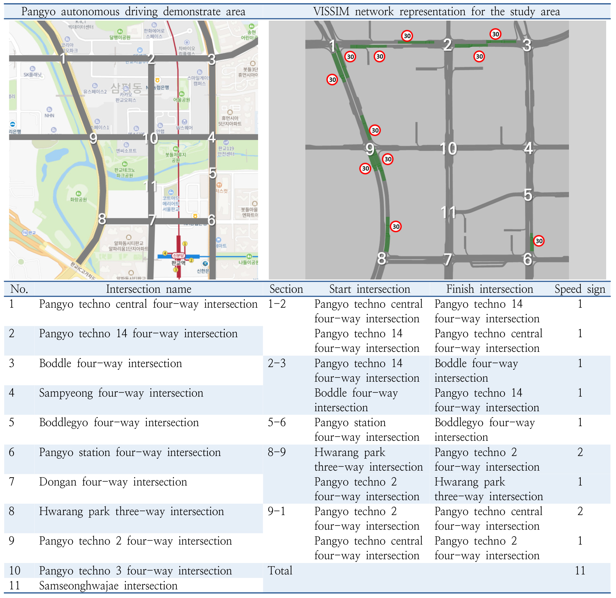Click intersection number 10 on the Pangyo street map
Screen dimensions: 616x598
click(x=150, y=138)
